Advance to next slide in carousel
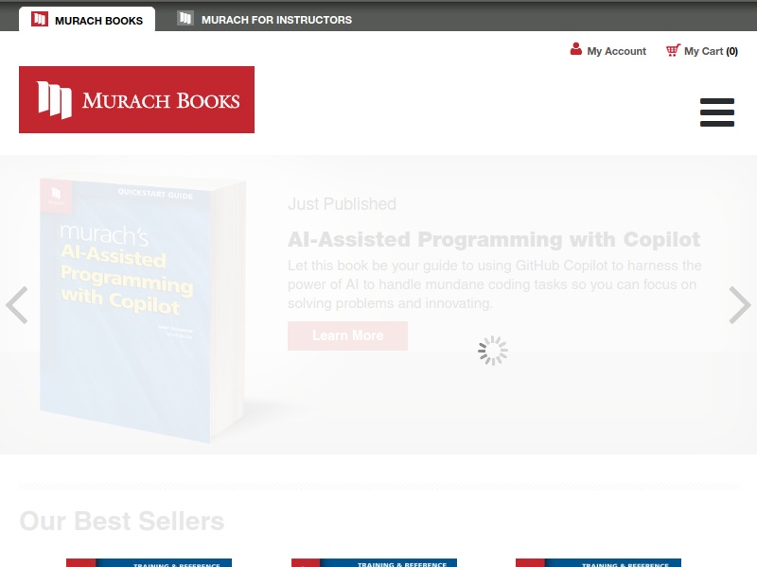Viewport: 757px width, 567px height. pos(740,304)
